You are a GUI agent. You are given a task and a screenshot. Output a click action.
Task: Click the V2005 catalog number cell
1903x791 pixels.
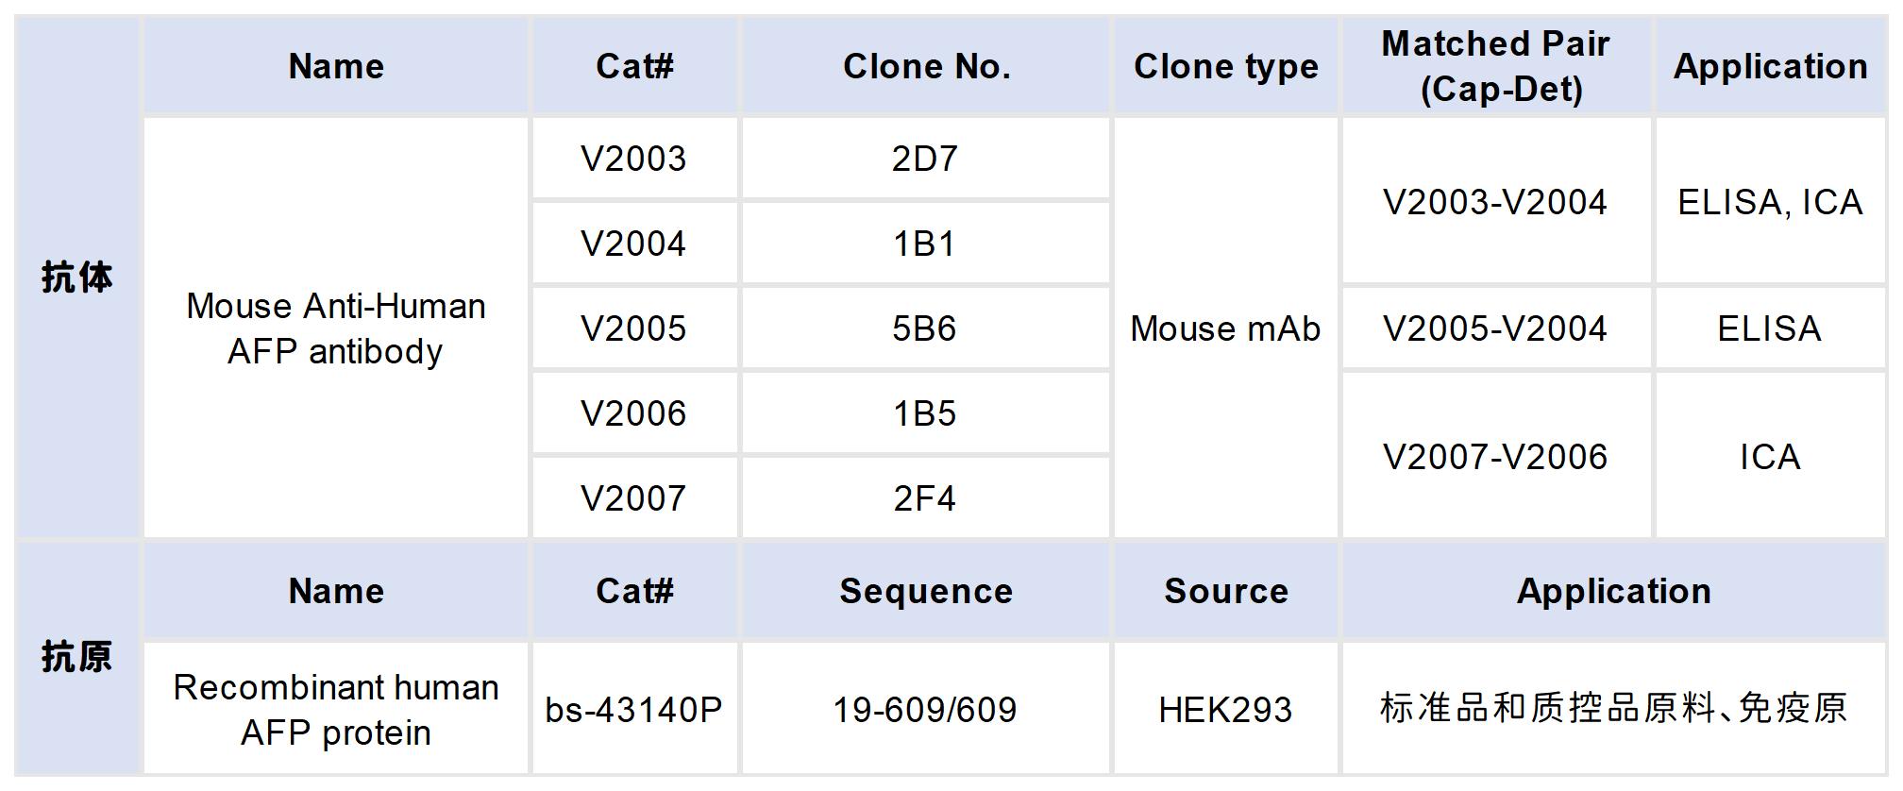633,328
